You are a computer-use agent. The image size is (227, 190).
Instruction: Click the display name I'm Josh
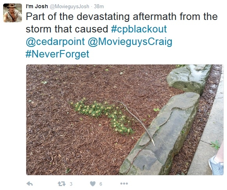[x=37, y=6]
